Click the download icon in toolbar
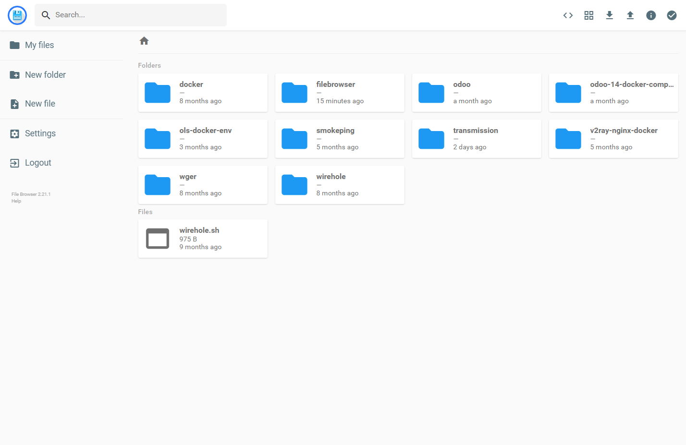This screenshot has width=686, height=445. coord(610,15)
